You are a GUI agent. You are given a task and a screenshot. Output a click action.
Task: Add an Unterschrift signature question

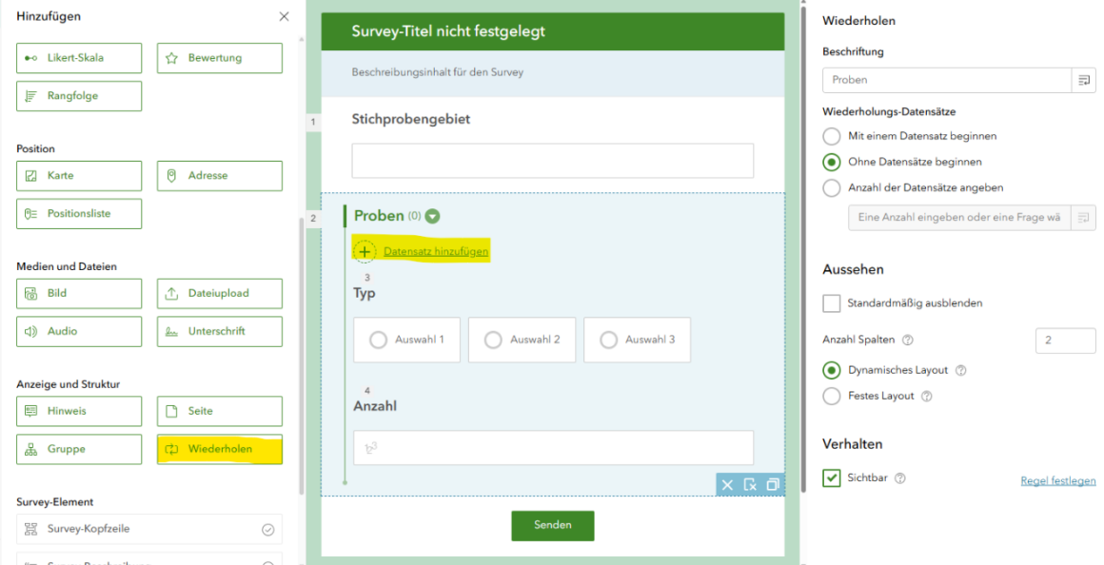click(220, 331)
